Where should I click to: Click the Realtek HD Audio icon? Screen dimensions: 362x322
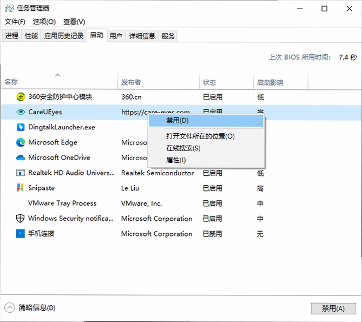(x=21, y=173)
